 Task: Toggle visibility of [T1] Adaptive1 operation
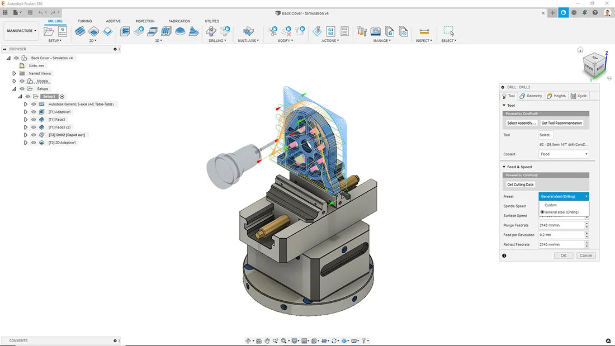coord(34,112)
